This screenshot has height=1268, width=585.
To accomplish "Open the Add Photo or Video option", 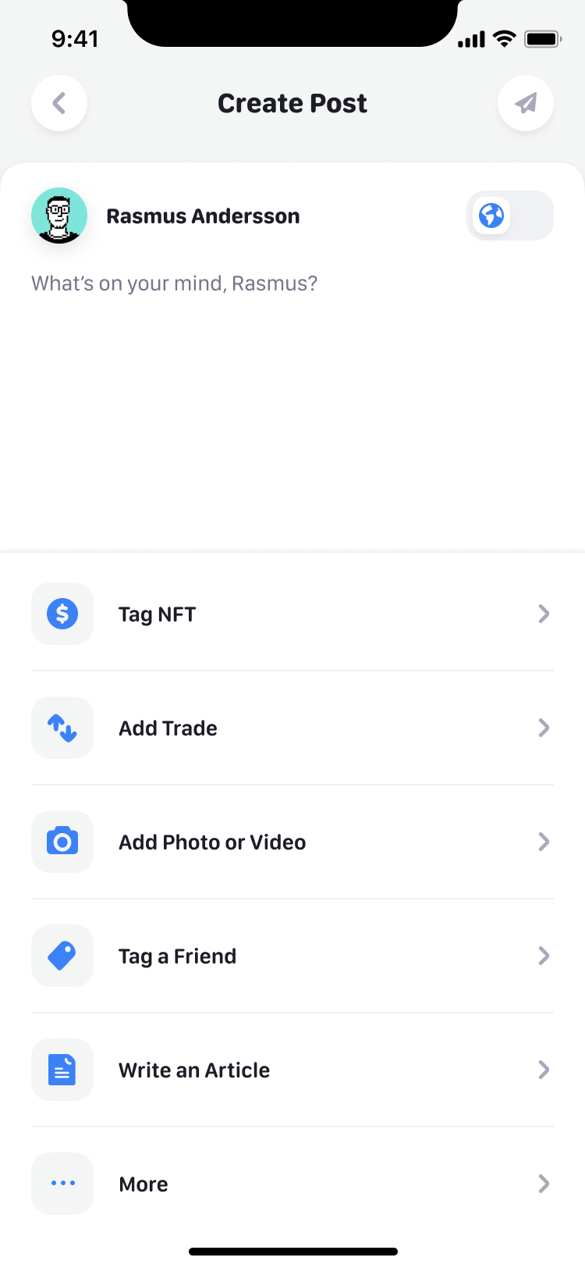I will point(212,842).
